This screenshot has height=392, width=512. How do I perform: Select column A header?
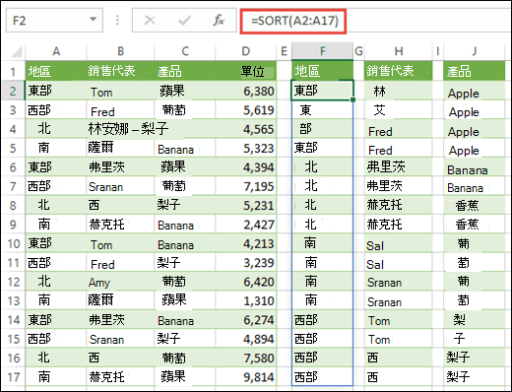pyautogui.click(x=56, y=51)
